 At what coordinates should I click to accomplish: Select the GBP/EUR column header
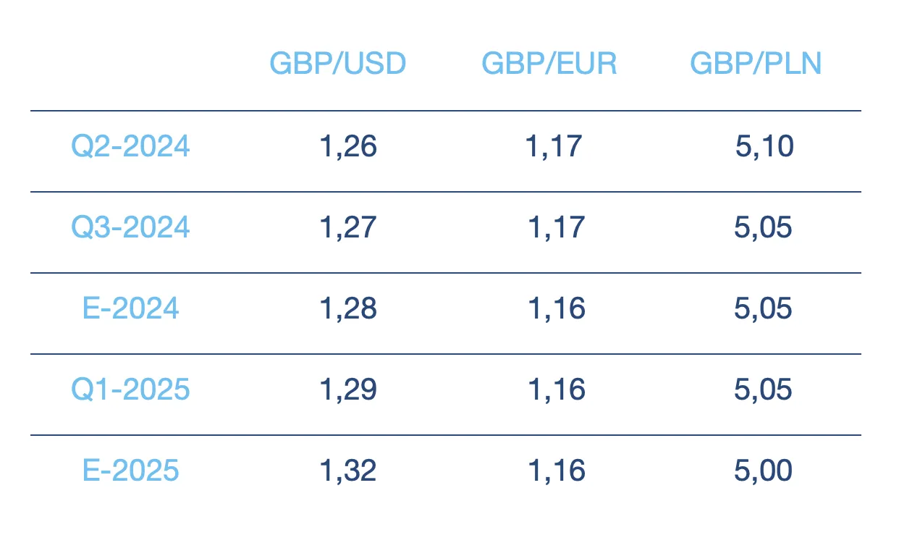[x=549, y=64]
